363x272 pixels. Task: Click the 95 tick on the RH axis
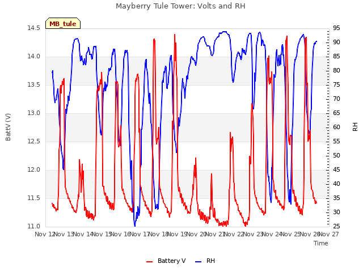pos(336,28)
